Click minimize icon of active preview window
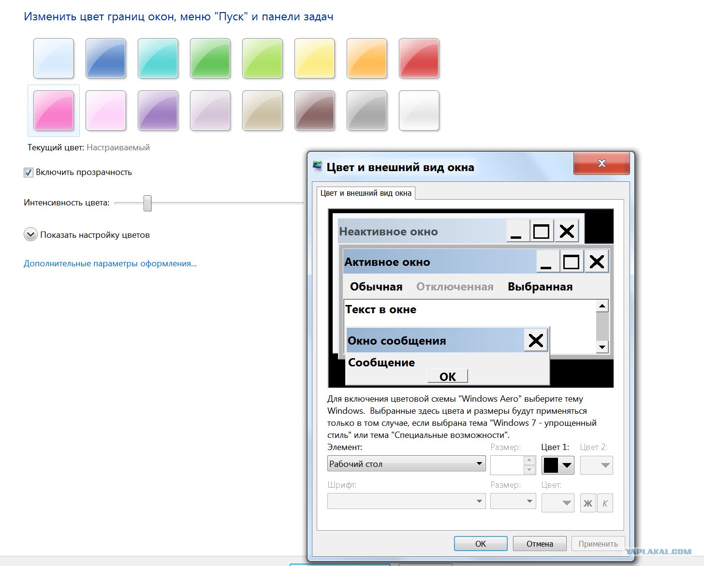Image resolution: width=704 pixels, height=566 pixels. [x=547, y=262]
